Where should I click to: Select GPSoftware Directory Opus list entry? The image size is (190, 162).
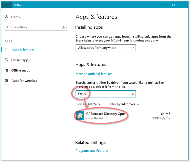click(123, 116)
